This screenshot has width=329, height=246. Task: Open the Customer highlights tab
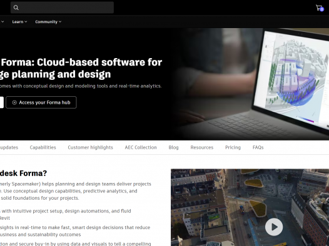click(90, 147)
